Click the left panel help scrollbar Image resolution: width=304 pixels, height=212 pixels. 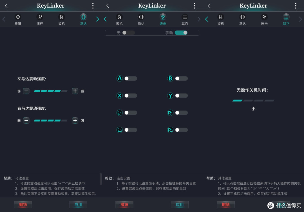point(101,179)
